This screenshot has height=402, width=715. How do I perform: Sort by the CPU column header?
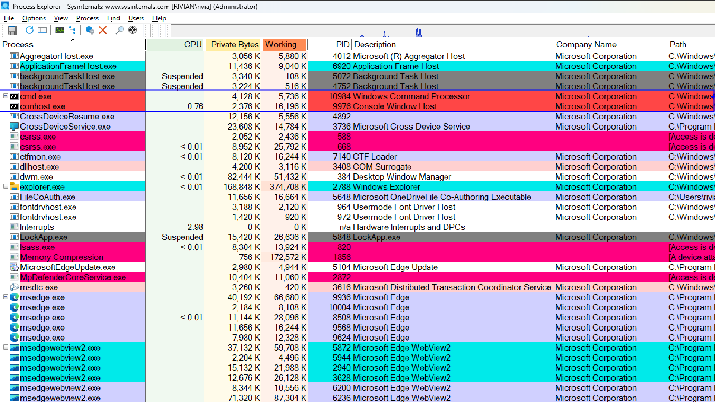[x=192, y=45]
